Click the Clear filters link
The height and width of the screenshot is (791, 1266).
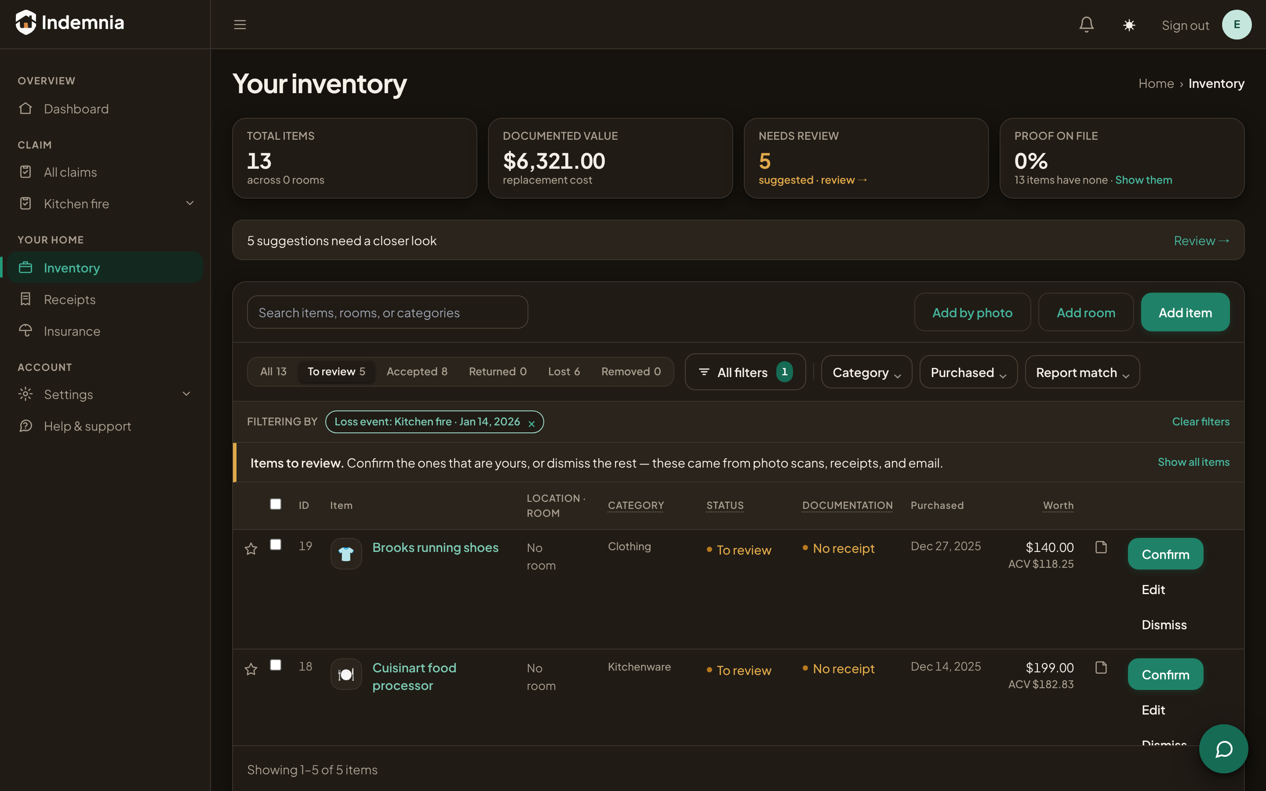(x=1201, y=422)
